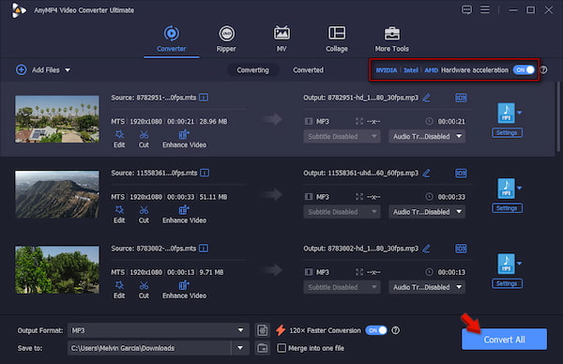Cut the 8783002 video
Viewport: 563px width, 364px height.
pos(144,290)
